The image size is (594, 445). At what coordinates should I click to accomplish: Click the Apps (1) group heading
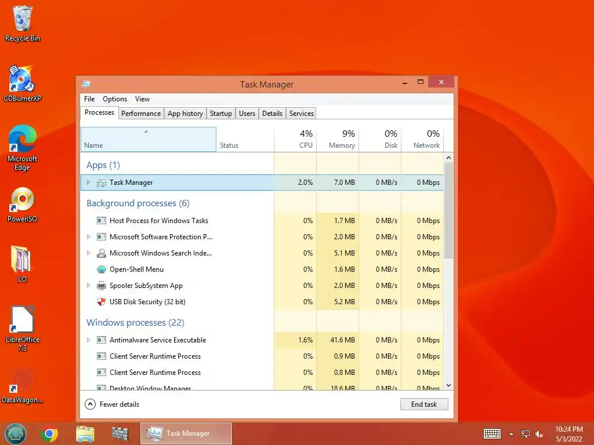[x=103, y=165]
